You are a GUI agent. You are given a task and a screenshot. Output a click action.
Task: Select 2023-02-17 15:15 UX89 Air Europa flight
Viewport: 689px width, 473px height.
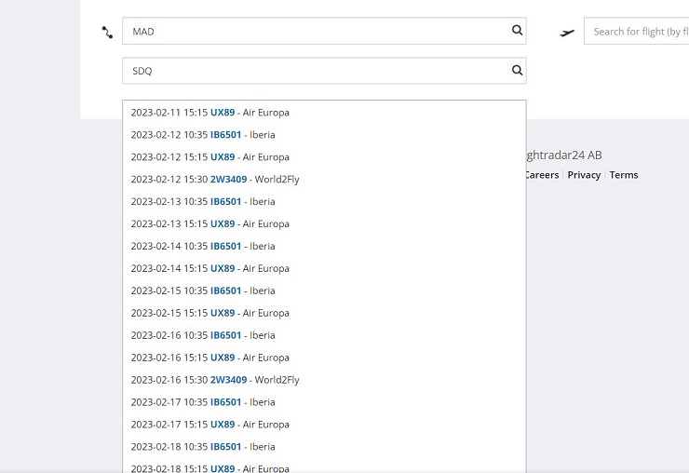click(324, 425)
